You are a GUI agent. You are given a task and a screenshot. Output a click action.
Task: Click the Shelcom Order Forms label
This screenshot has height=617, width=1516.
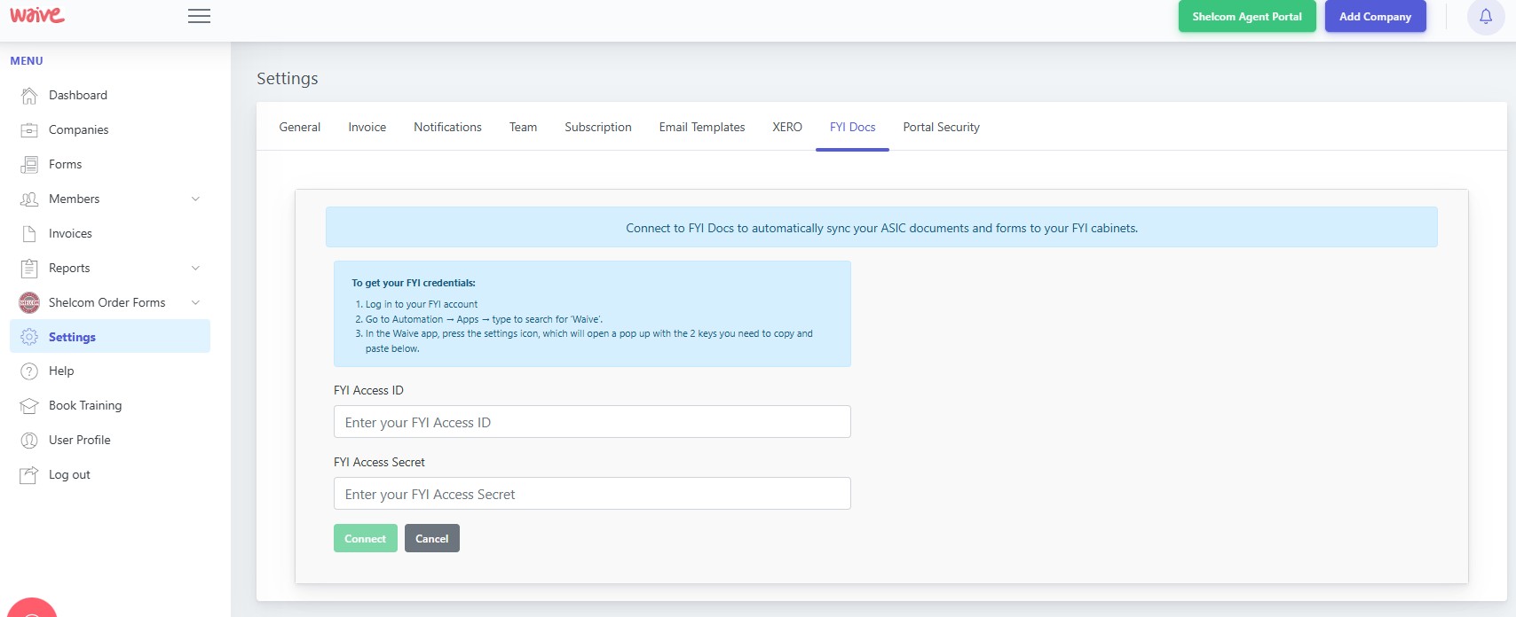click(x=107, y=302)
